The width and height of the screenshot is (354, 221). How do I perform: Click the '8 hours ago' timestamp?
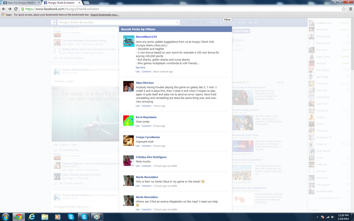[159, 126]
